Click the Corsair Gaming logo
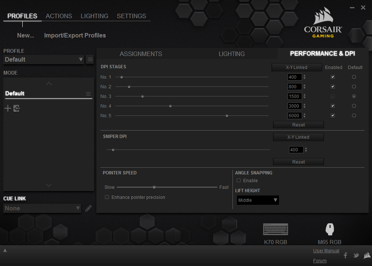The width and height of the screenshot is (372, 266). click(323, 23)
